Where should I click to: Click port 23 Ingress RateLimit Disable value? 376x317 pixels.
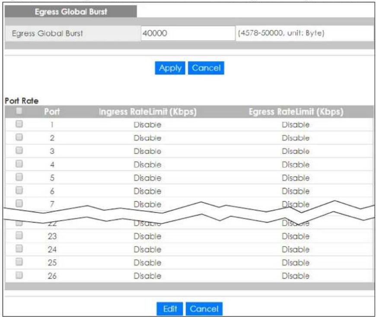[147, 236]
